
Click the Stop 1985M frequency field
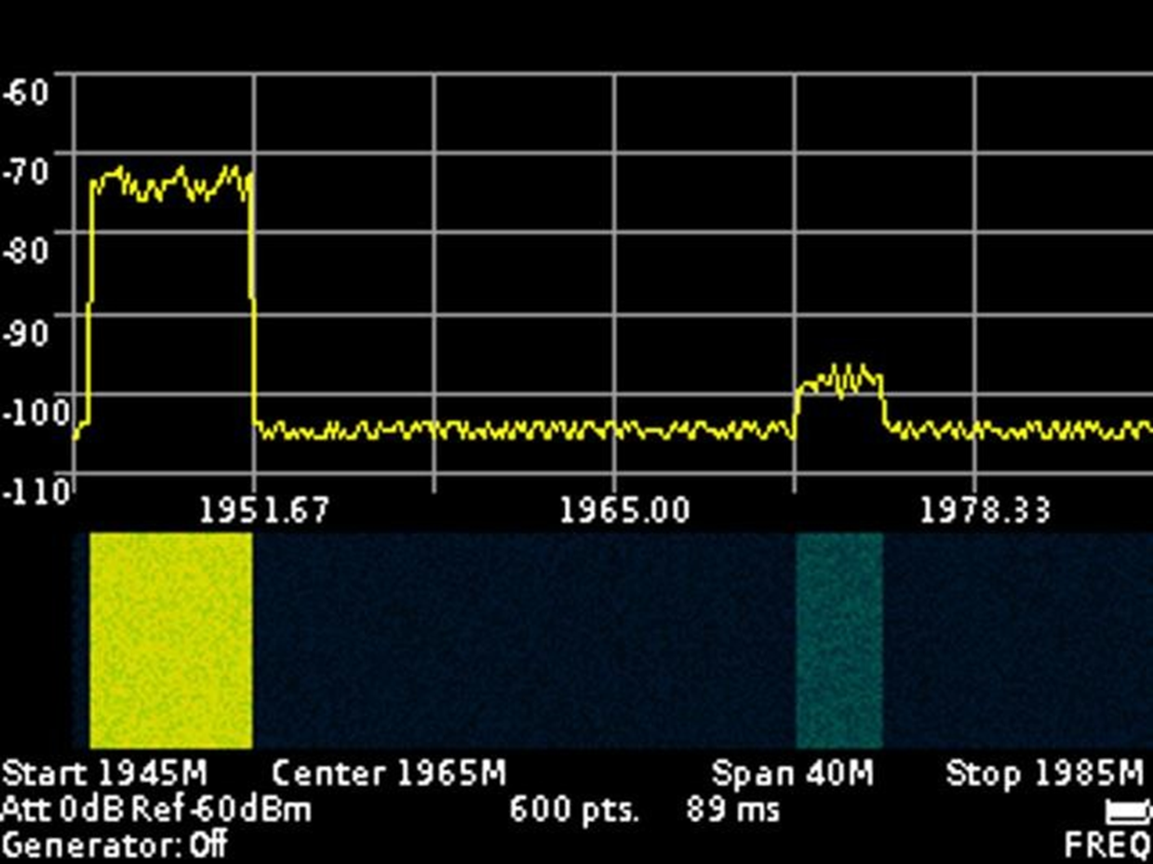[x=1044, y=773]
